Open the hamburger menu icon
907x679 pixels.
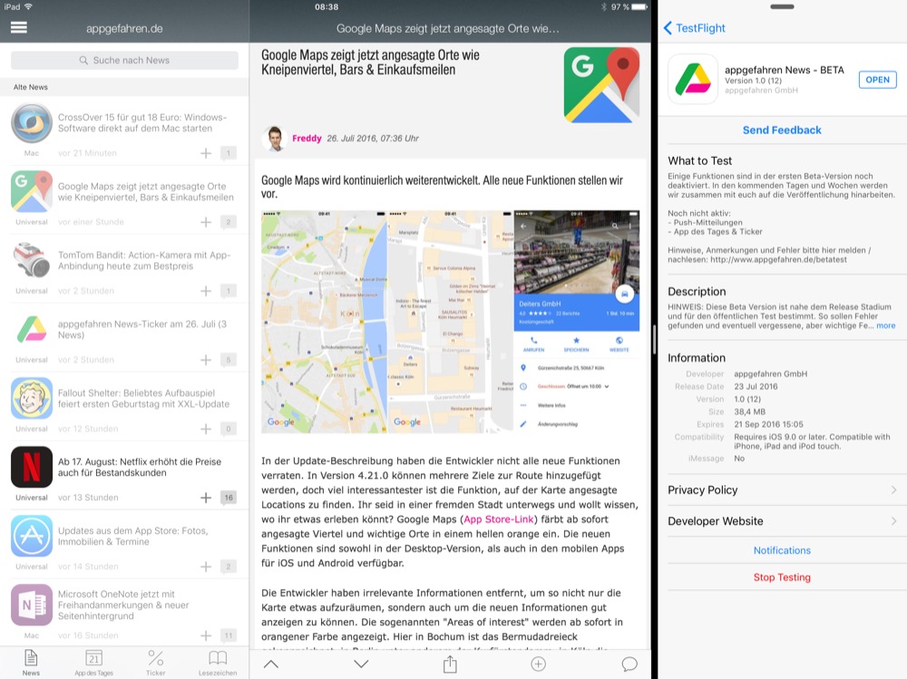[x=18, y=27]
